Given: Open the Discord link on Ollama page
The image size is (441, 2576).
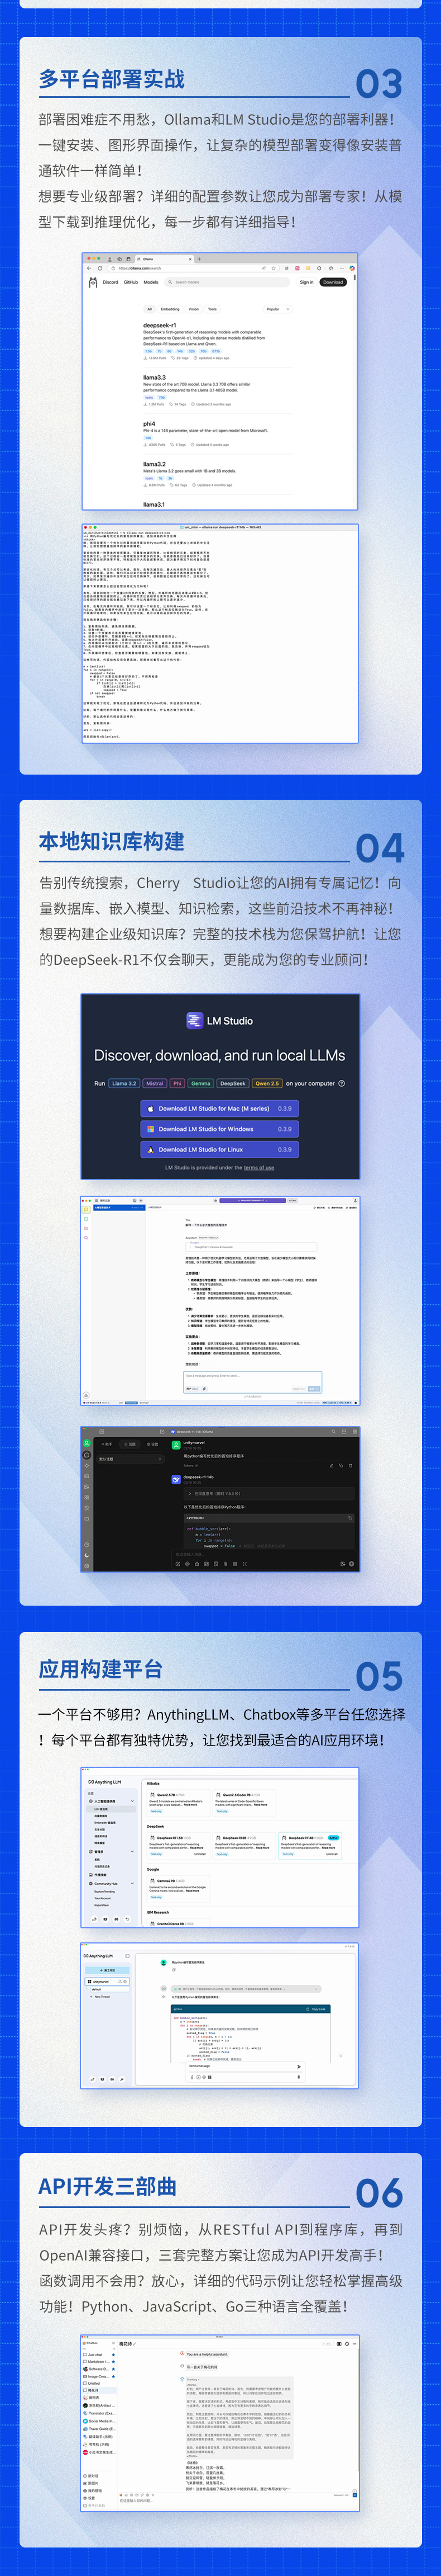Looking at the screenshot, I should (111, 282).
